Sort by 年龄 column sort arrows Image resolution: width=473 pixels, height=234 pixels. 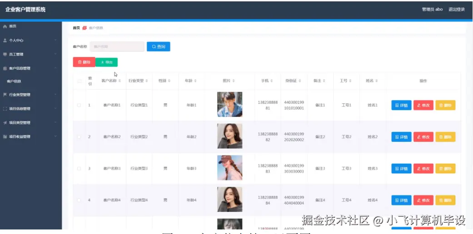(x=195, y=81)
